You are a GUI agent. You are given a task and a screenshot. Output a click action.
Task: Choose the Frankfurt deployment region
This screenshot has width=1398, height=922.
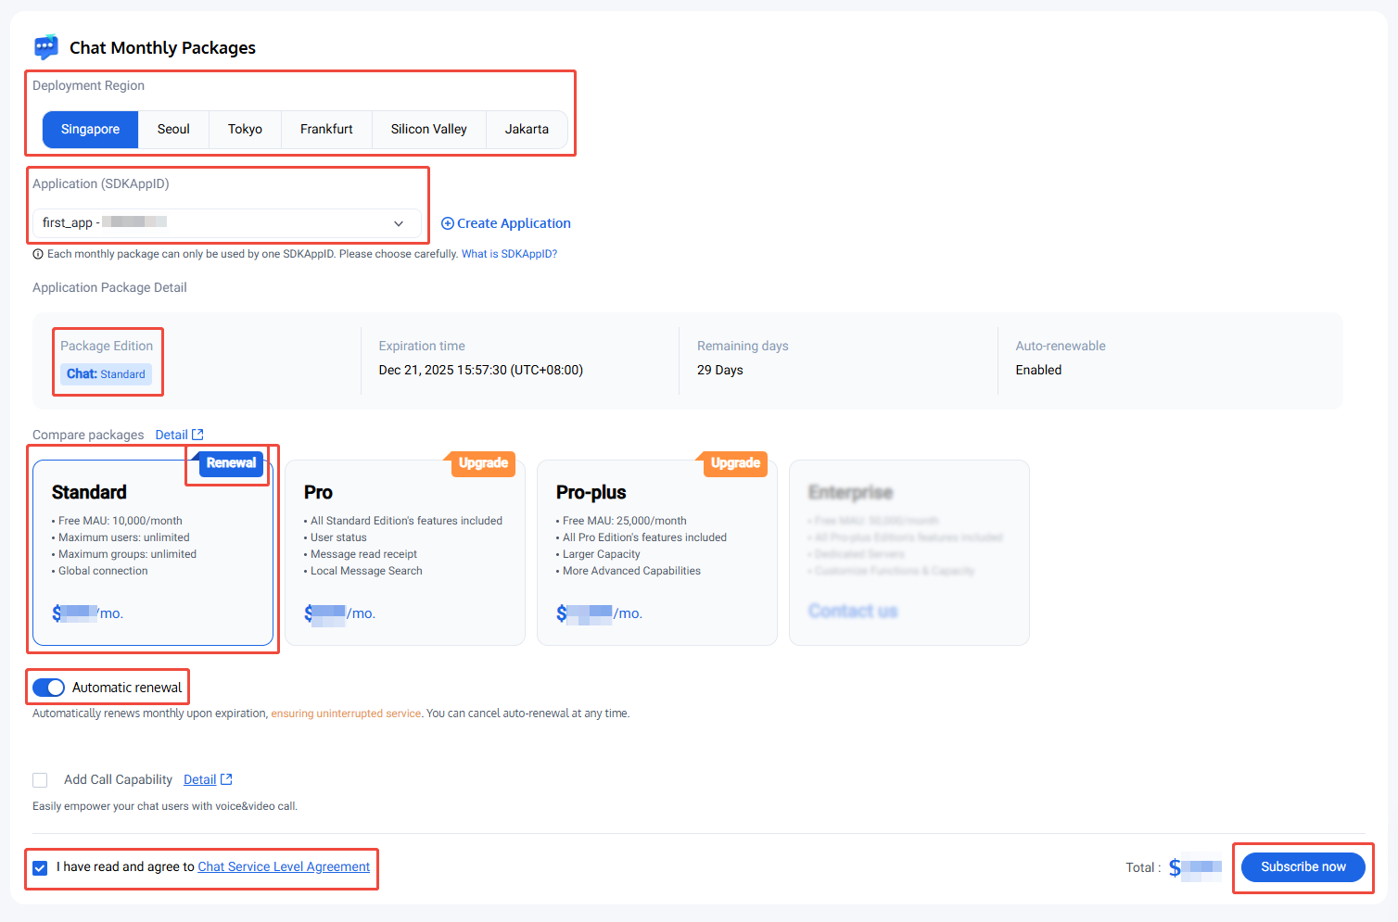pyautogui.click(x=326, y=130)
